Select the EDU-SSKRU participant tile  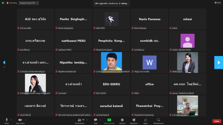pyautogui.click(x=112, y=84)
